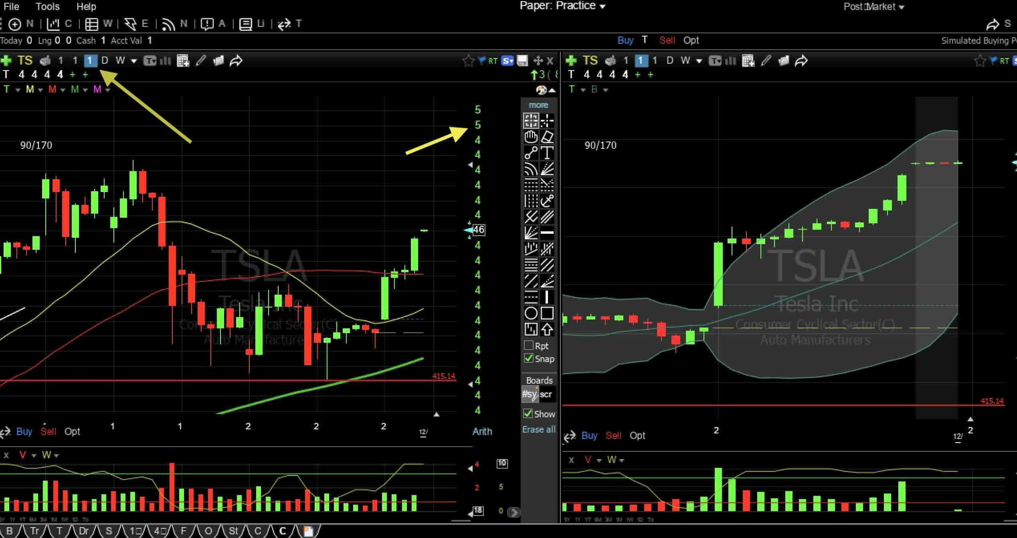1017x538 pixels.
Task: Click the 415.14 price line label on left chart
Action: (444, 376)
